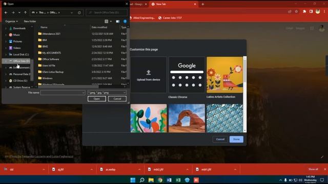Expand the Personal Data drive node
Image resolution: width=328 pixels, height=184 pixels.
(6, 74)
